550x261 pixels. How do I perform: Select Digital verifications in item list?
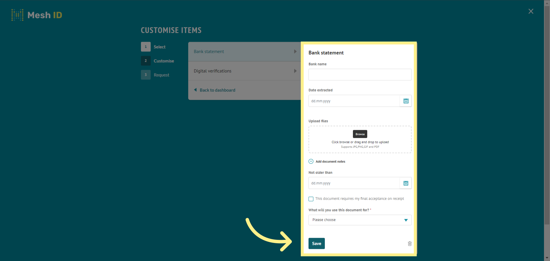[244, 71]
